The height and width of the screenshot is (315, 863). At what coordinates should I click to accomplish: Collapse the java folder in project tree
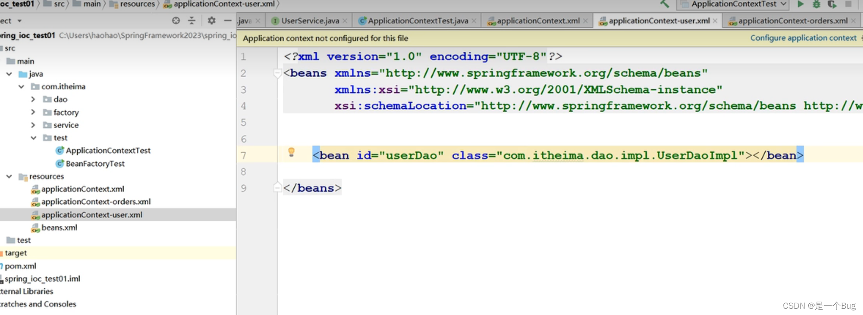click(9, 74)
